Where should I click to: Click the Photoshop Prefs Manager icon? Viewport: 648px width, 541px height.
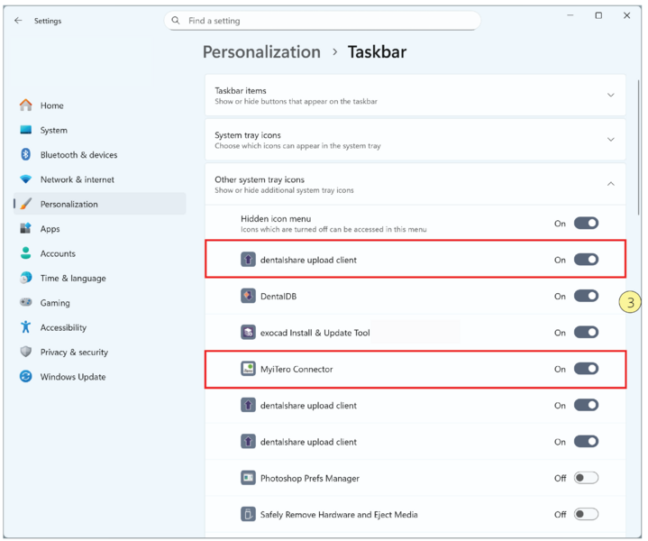tap(248, 478)
